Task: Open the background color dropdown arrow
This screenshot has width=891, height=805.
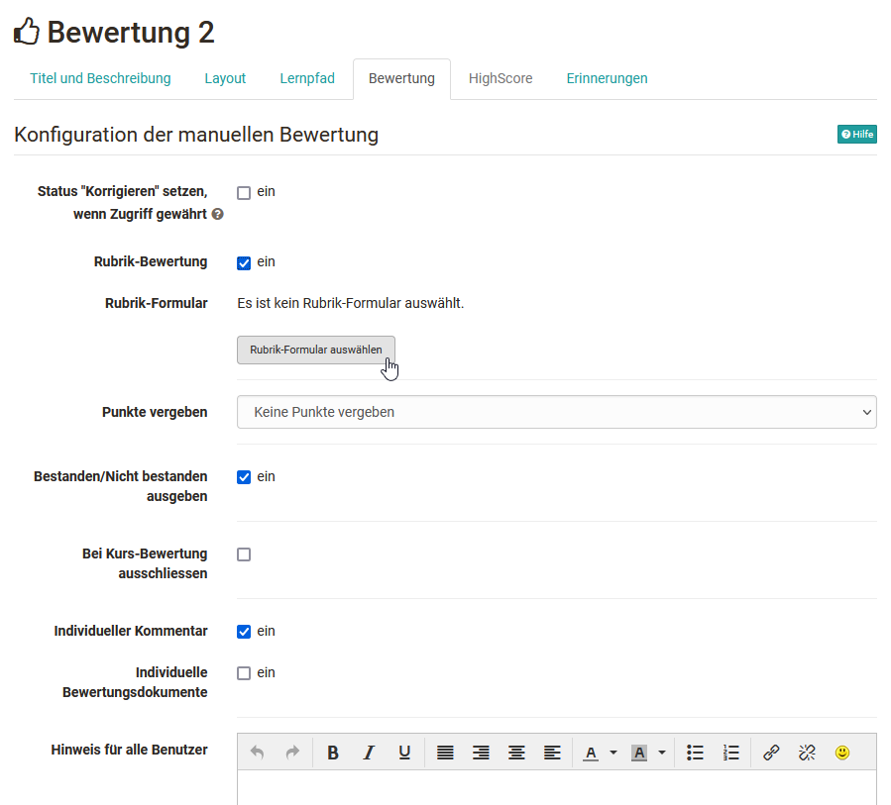Action: pos(661,753)
